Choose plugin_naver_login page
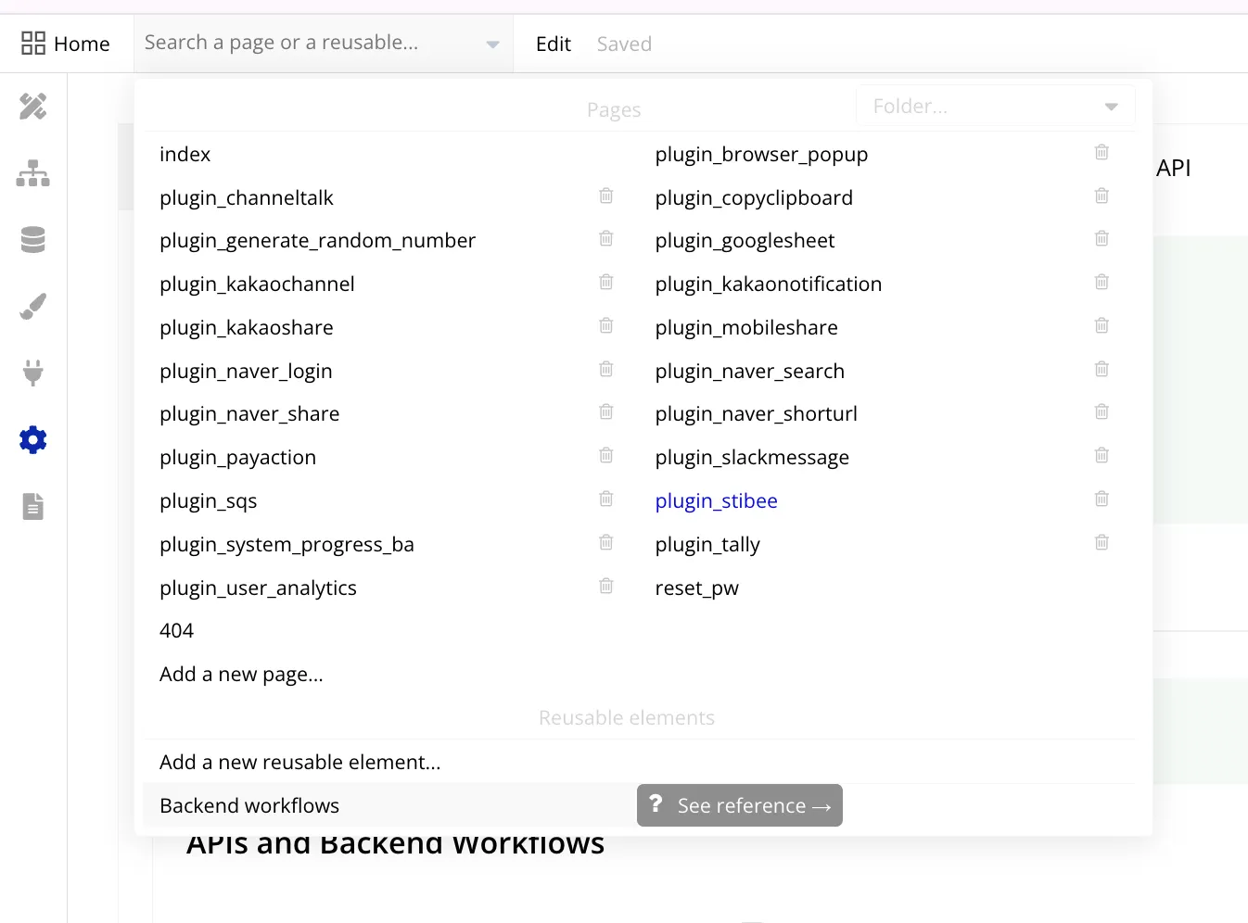 point(246,371)
